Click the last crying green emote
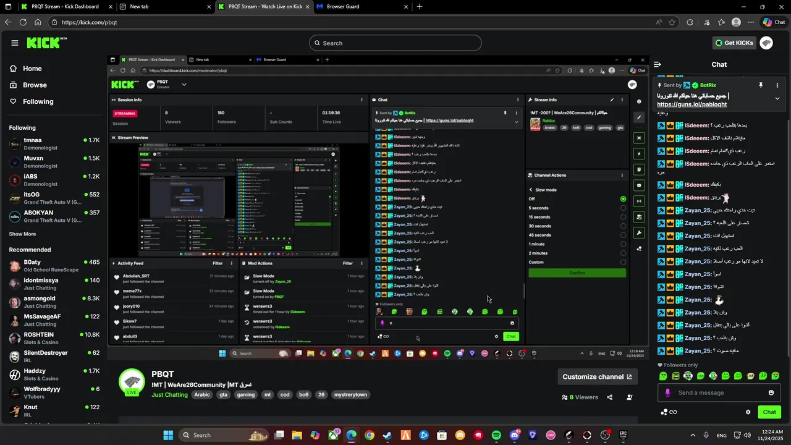 (x=776, y=376)
